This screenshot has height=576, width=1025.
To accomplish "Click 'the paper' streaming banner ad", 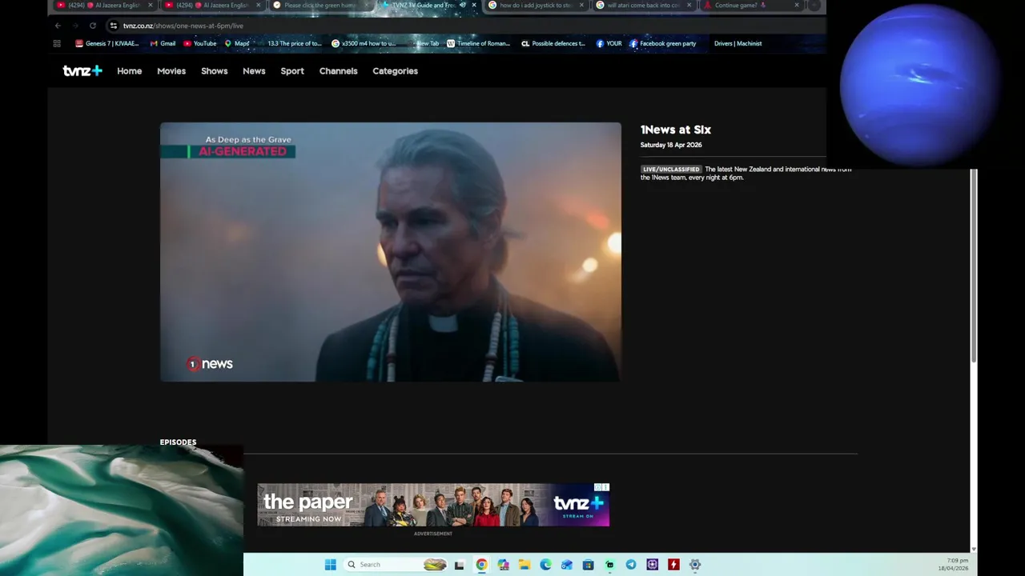I will coord(433,505).
